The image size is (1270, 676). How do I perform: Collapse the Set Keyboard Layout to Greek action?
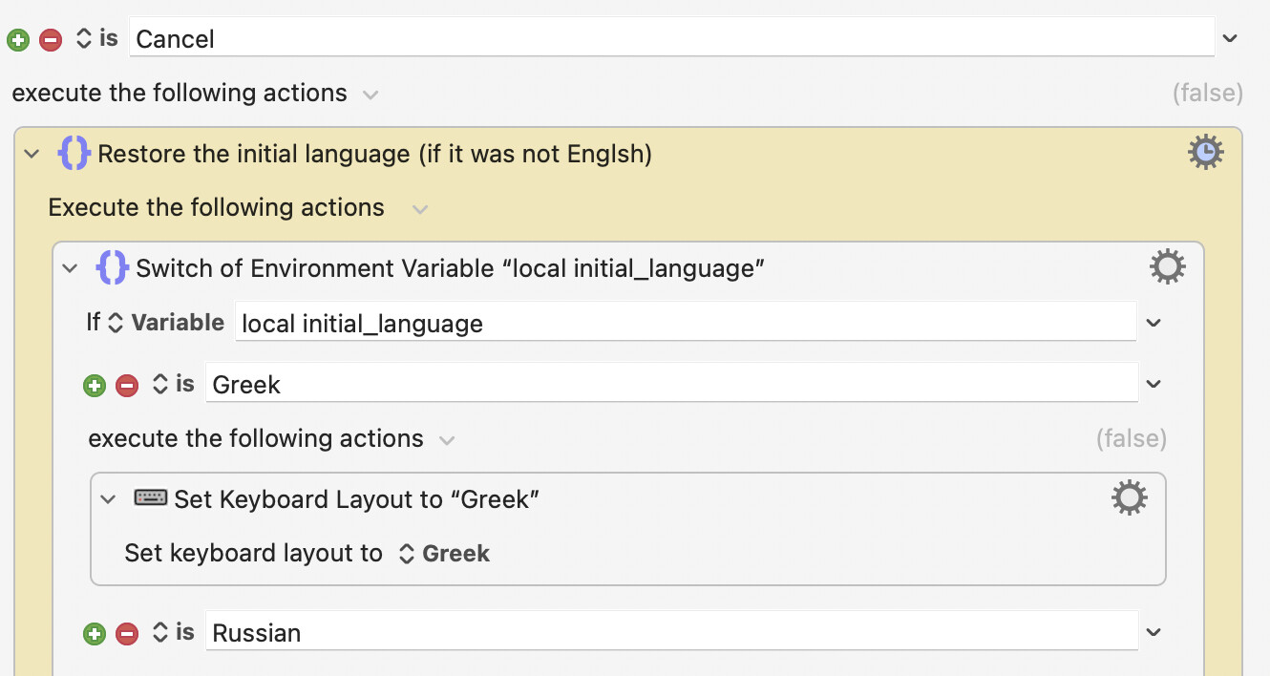point(108,498)
